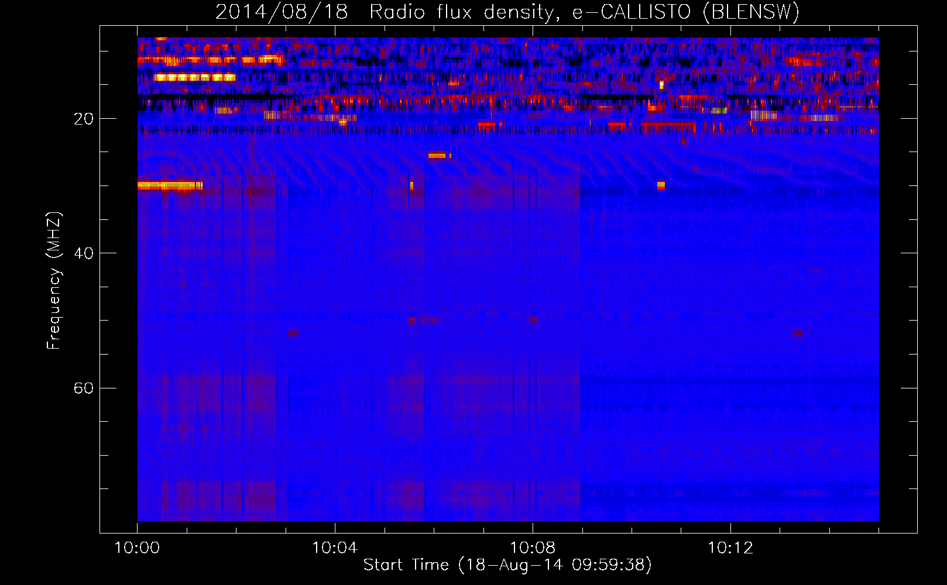Click the 60 MHz frequency tick label
947x585 pixels.
[x=83, y=388]
